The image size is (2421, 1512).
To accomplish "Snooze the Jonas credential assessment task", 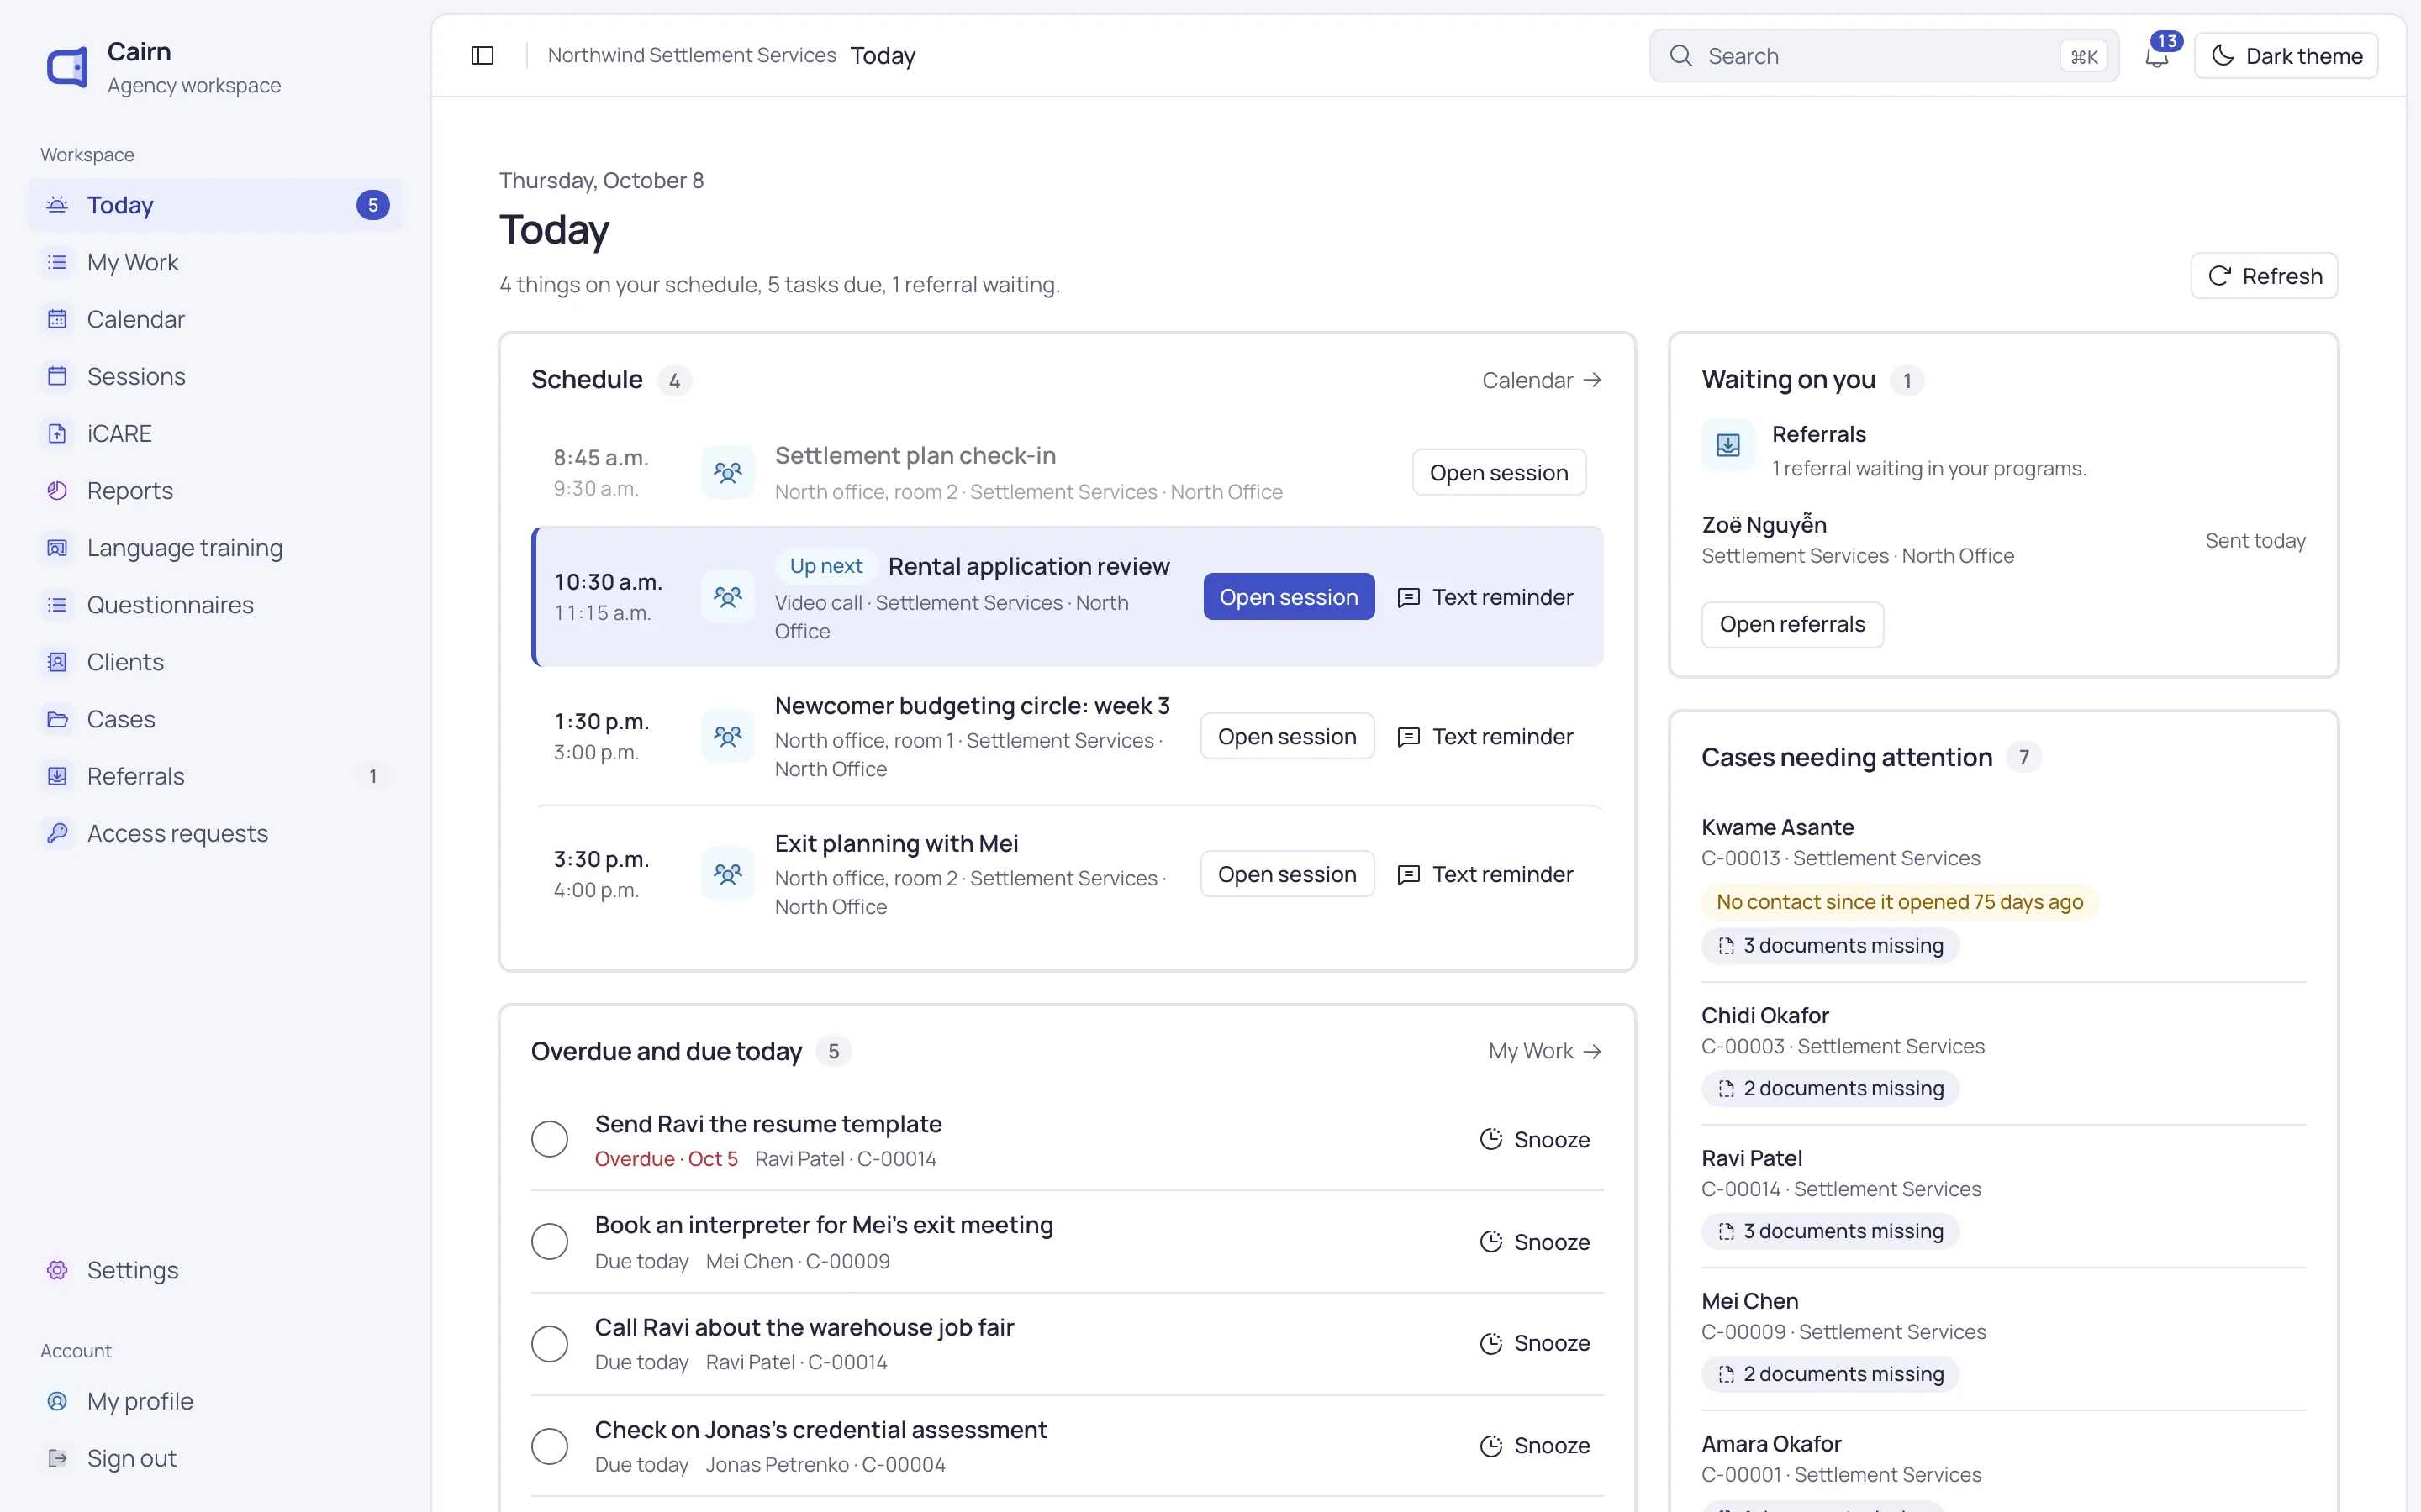I will pyautogui.click(x=1535, y=1446).
